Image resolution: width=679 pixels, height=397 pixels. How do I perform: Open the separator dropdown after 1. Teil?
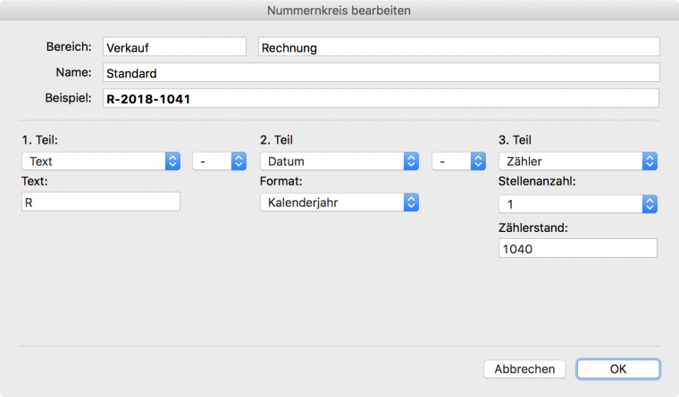pyautogui.click(x=220, y=161)
